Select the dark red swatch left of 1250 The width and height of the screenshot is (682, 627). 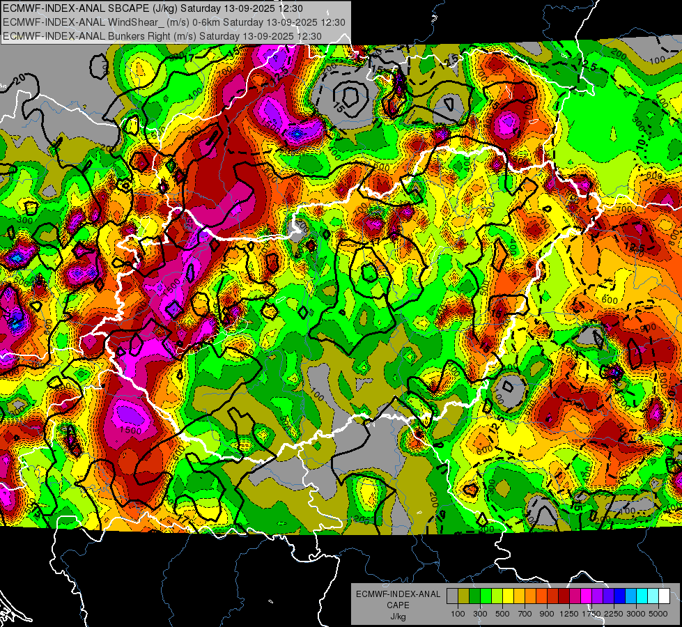[x=564, y=596]
